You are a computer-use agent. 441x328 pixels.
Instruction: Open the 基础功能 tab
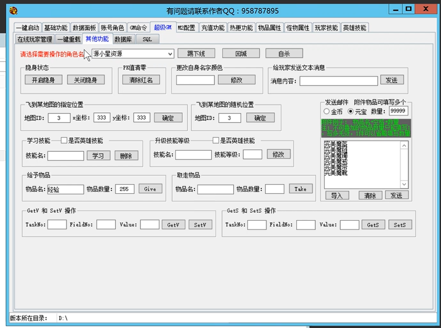click(55, 28)
